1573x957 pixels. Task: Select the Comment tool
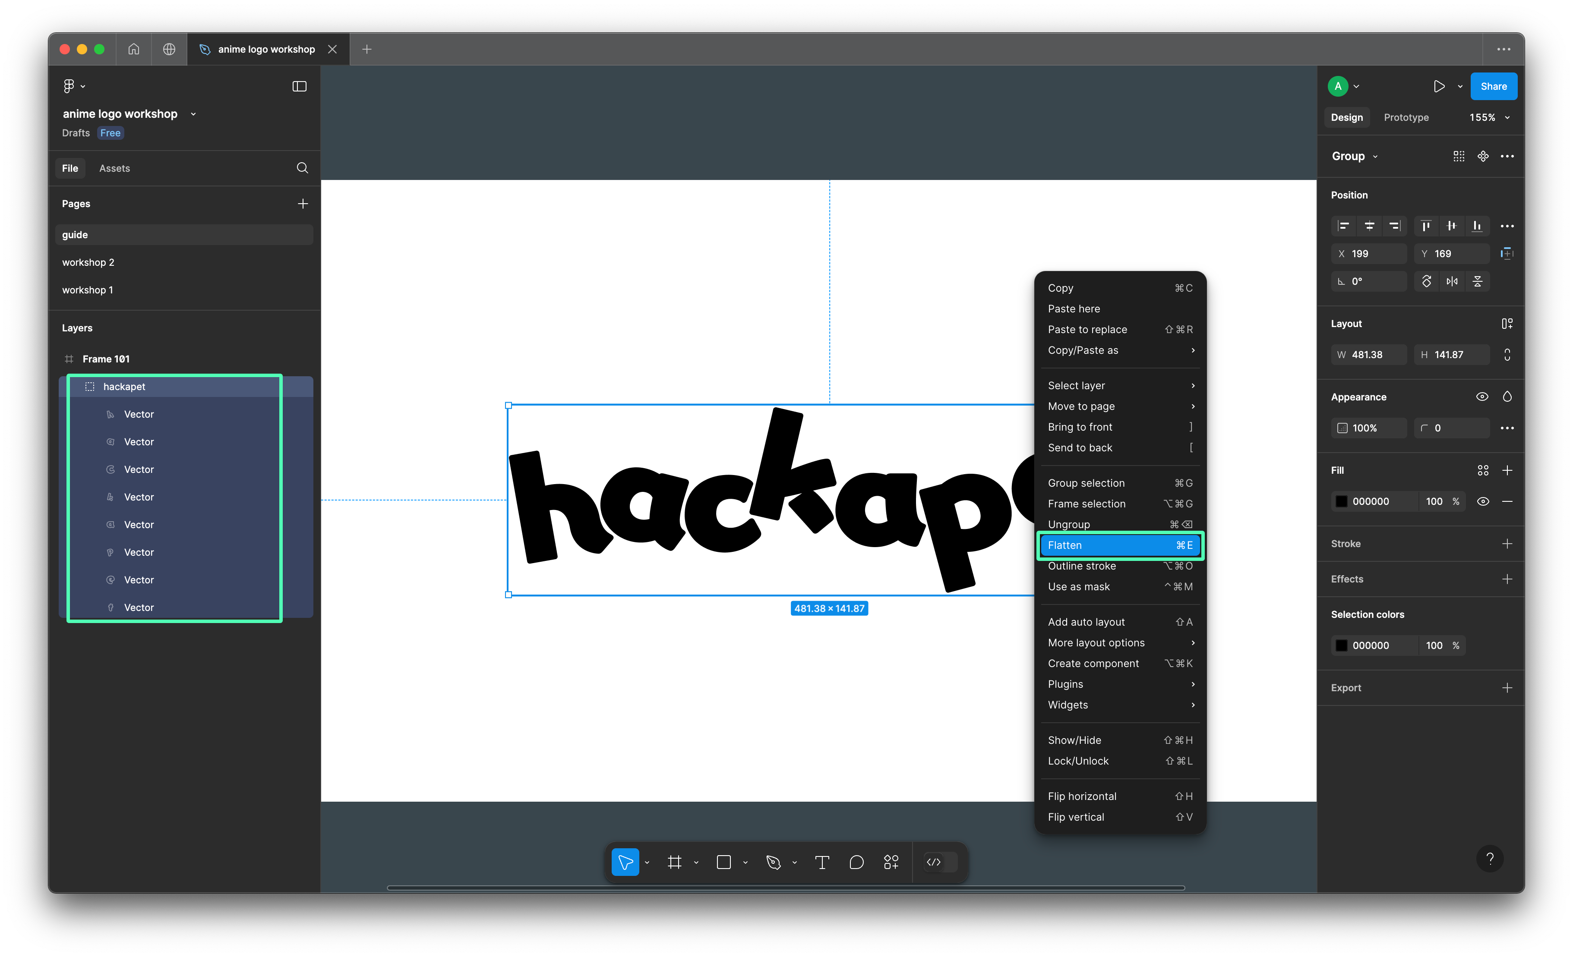[x=856, y=863]
